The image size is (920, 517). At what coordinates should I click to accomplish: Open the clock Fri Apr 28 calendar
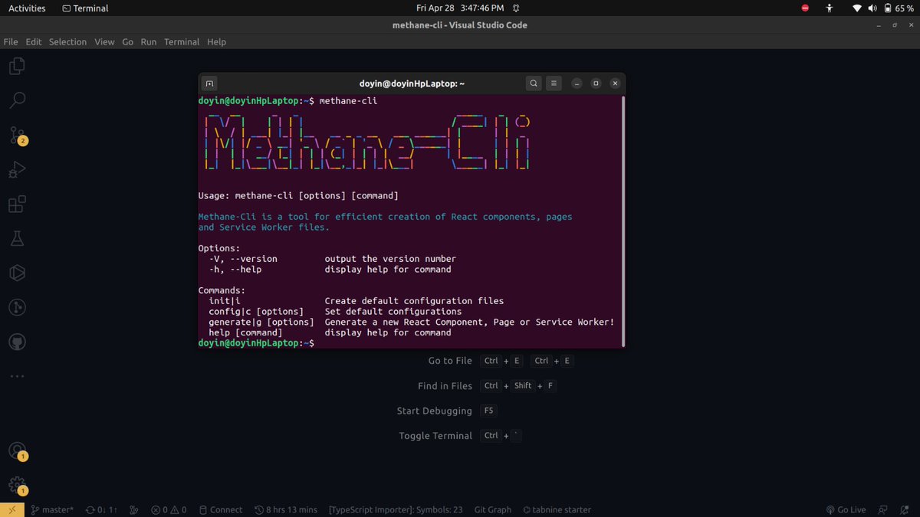tap(460, 8)
